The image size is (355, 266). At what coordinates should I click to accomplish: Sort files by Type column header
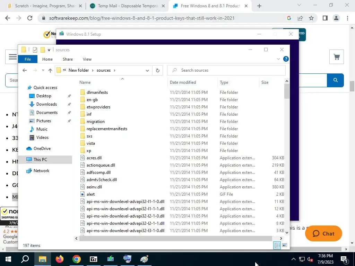224,82
